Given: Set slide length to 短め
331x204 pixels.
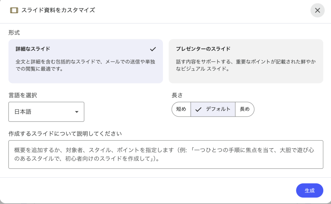Looking at the screenshot, I should tap(181, 109).
